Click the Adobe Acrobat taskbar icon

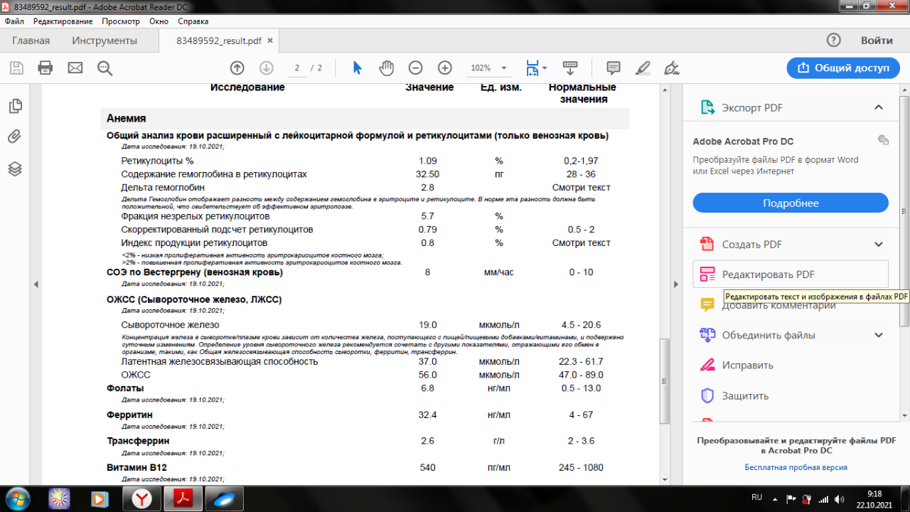click(x=183, y=498)
